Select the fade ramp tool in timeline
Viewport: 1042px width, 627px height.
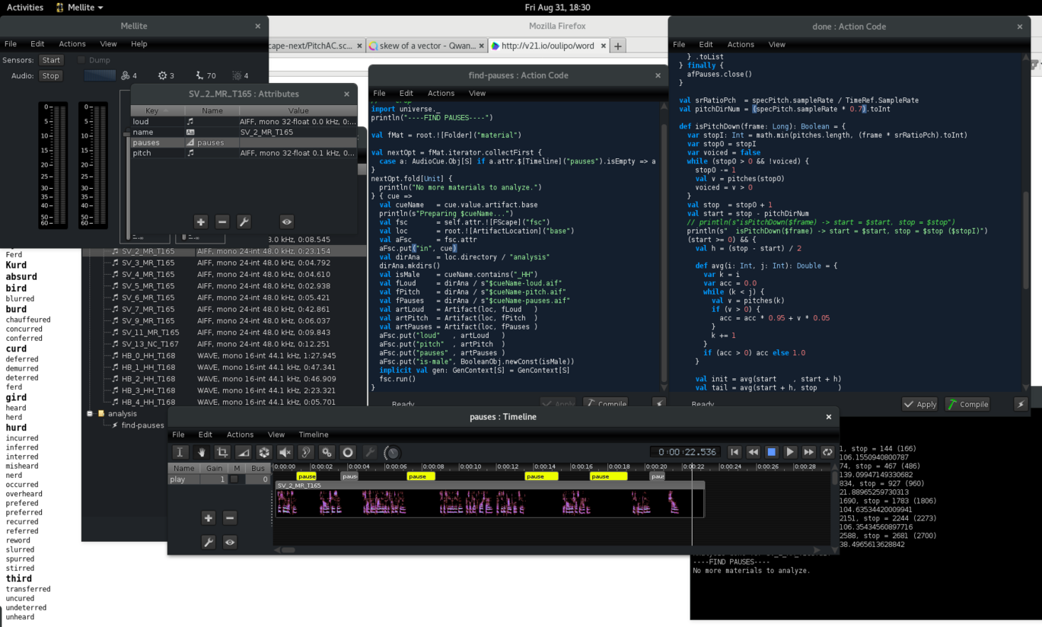[243, 452]
